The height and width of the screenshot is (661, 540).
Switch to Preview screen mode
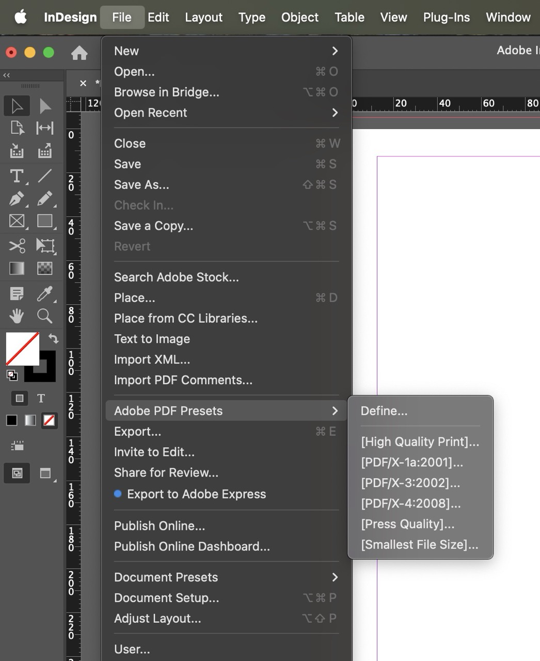point(46,473)
